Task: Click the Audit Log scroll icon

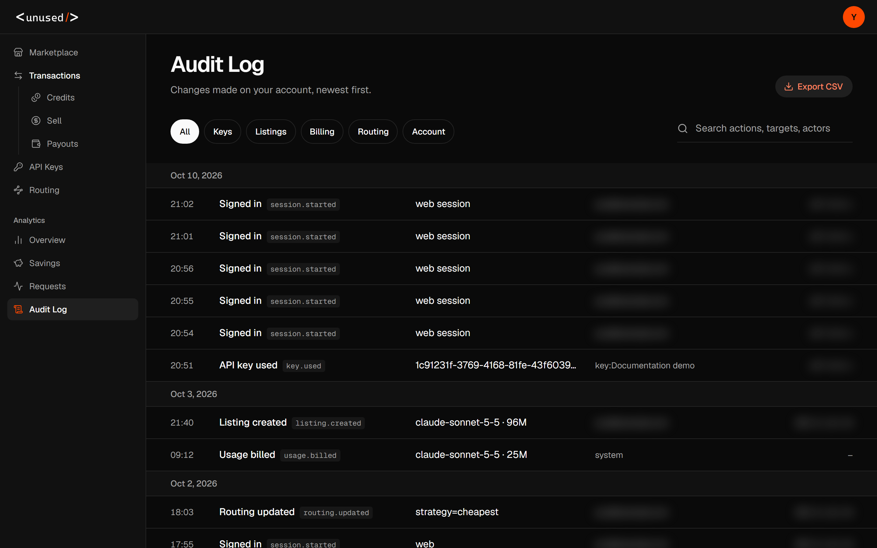Action: pos(19,310)
